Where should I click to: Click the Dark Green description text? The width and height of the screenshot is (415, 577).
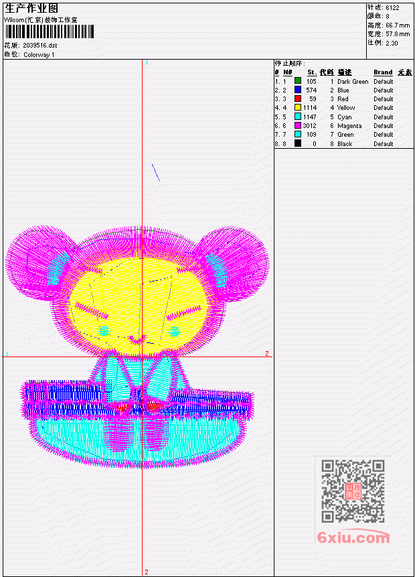[353, 82]
